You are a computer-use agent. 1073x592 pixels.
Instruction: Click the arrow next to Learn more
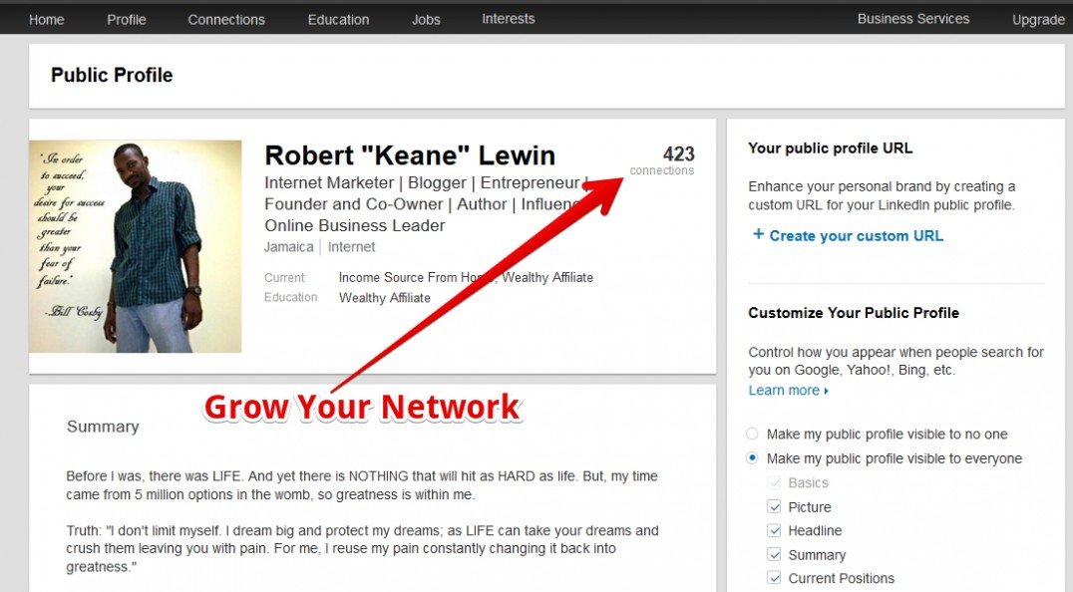(826, 391)
